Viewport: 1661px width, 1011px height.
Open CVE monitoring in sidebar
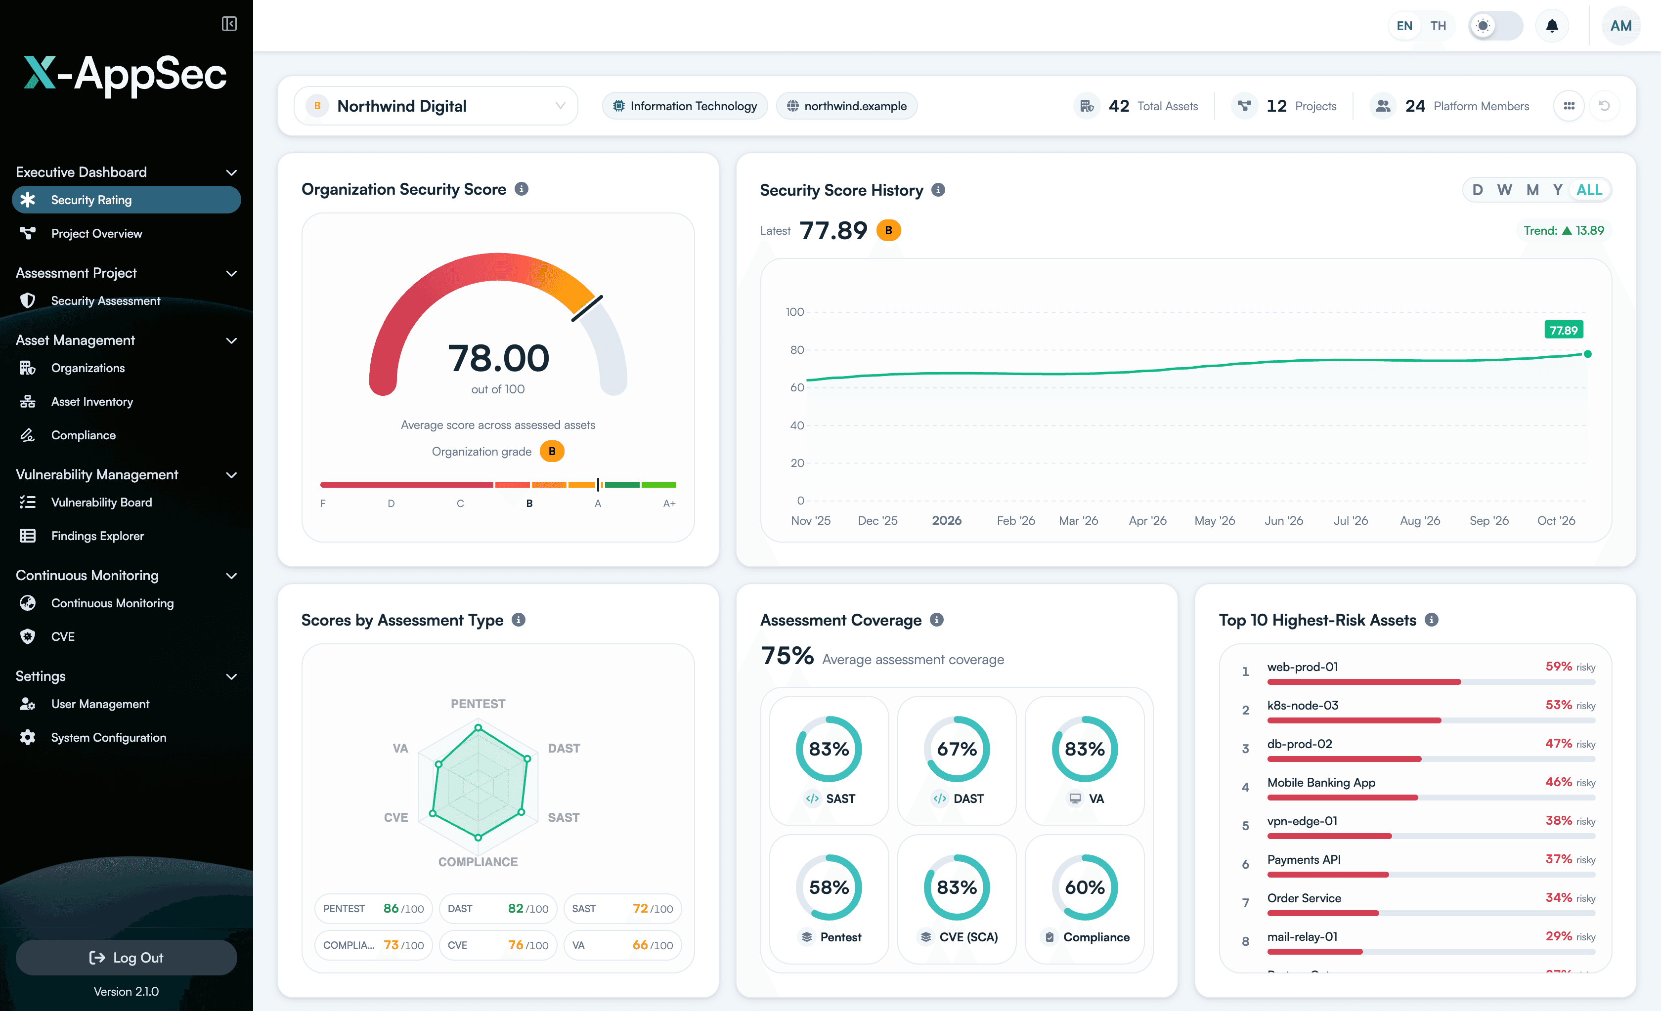tap(126, 636)
